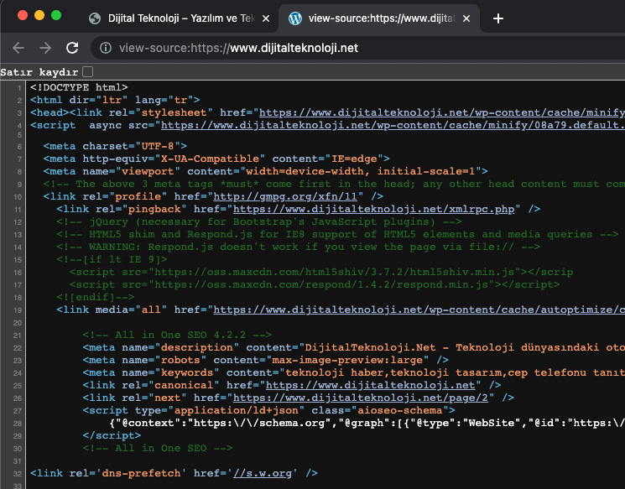Click the macOS green fullscreen button
This screenshot has width=625, height=489.
click(56, 15)
